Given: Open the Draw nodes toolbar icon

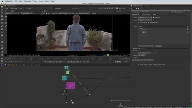Looking at the screenshot, I should [x=2, y=10].
